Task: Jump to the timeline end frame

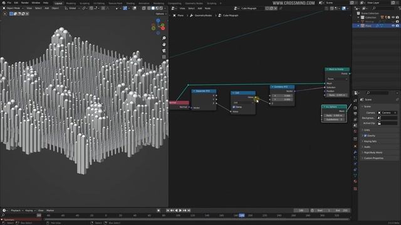Action: [x=189, y=211]
